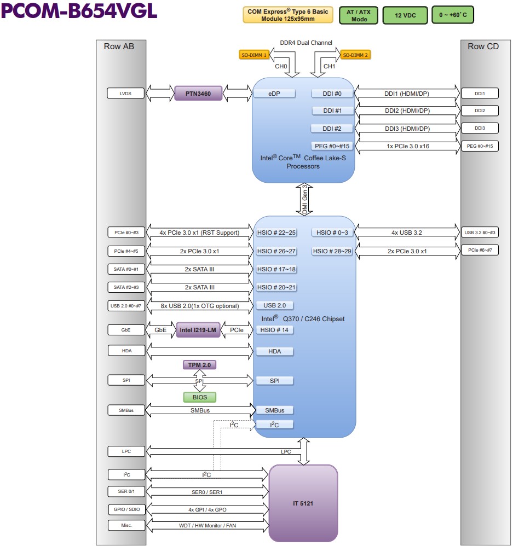Click the PCIe #4~#5 box

tap(126, 251)
